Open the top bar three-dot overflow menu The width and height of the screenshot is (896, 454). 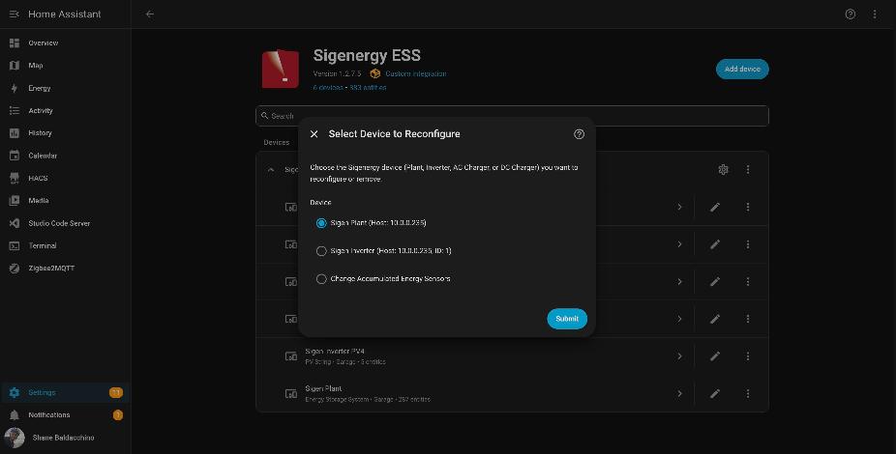tap(875, 14)
